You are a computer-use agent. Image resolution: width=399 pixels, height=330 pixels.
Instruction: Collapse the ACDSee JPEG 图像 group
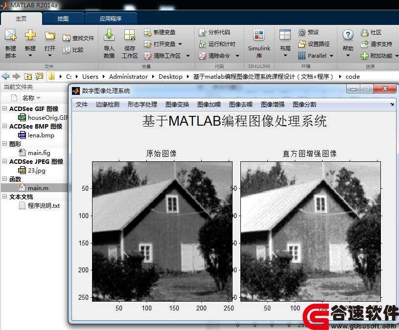tap(4, 161)
